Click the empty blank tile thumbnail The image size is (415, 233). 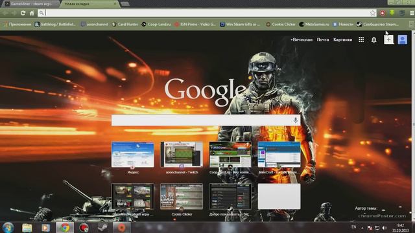point(279,197)
